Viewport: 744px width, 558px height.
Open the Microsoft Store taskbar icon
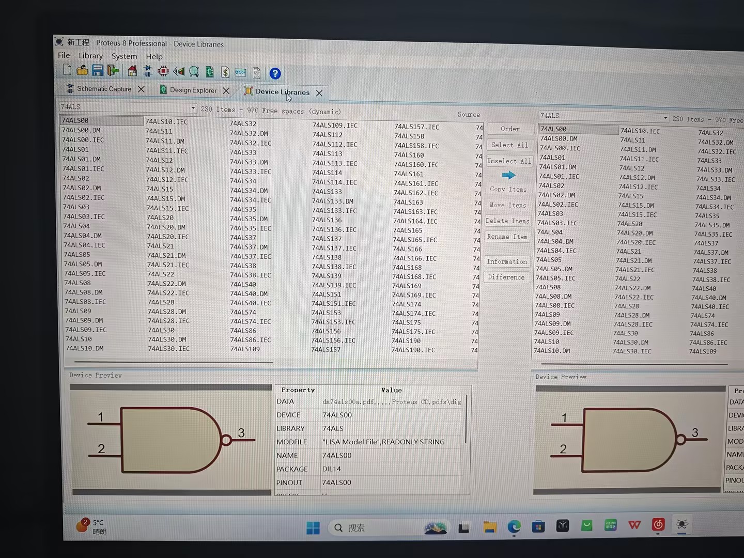coord(538,526)
